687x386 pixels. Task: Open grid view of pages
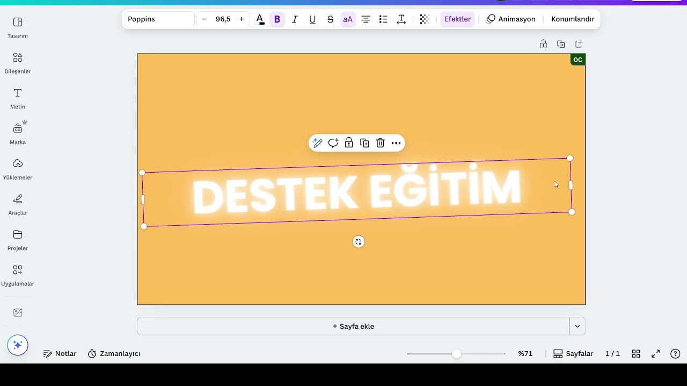pos(636,354)
